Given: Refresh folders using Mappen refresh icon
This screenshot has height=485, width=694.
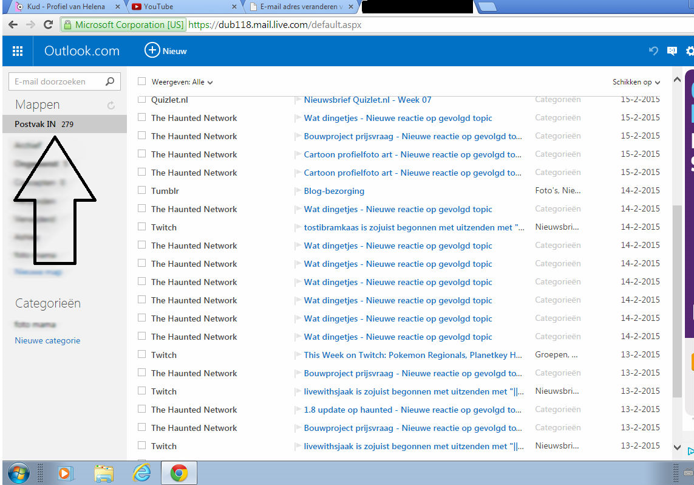Looking at the screenshot, I should click(x=111, y=105).
